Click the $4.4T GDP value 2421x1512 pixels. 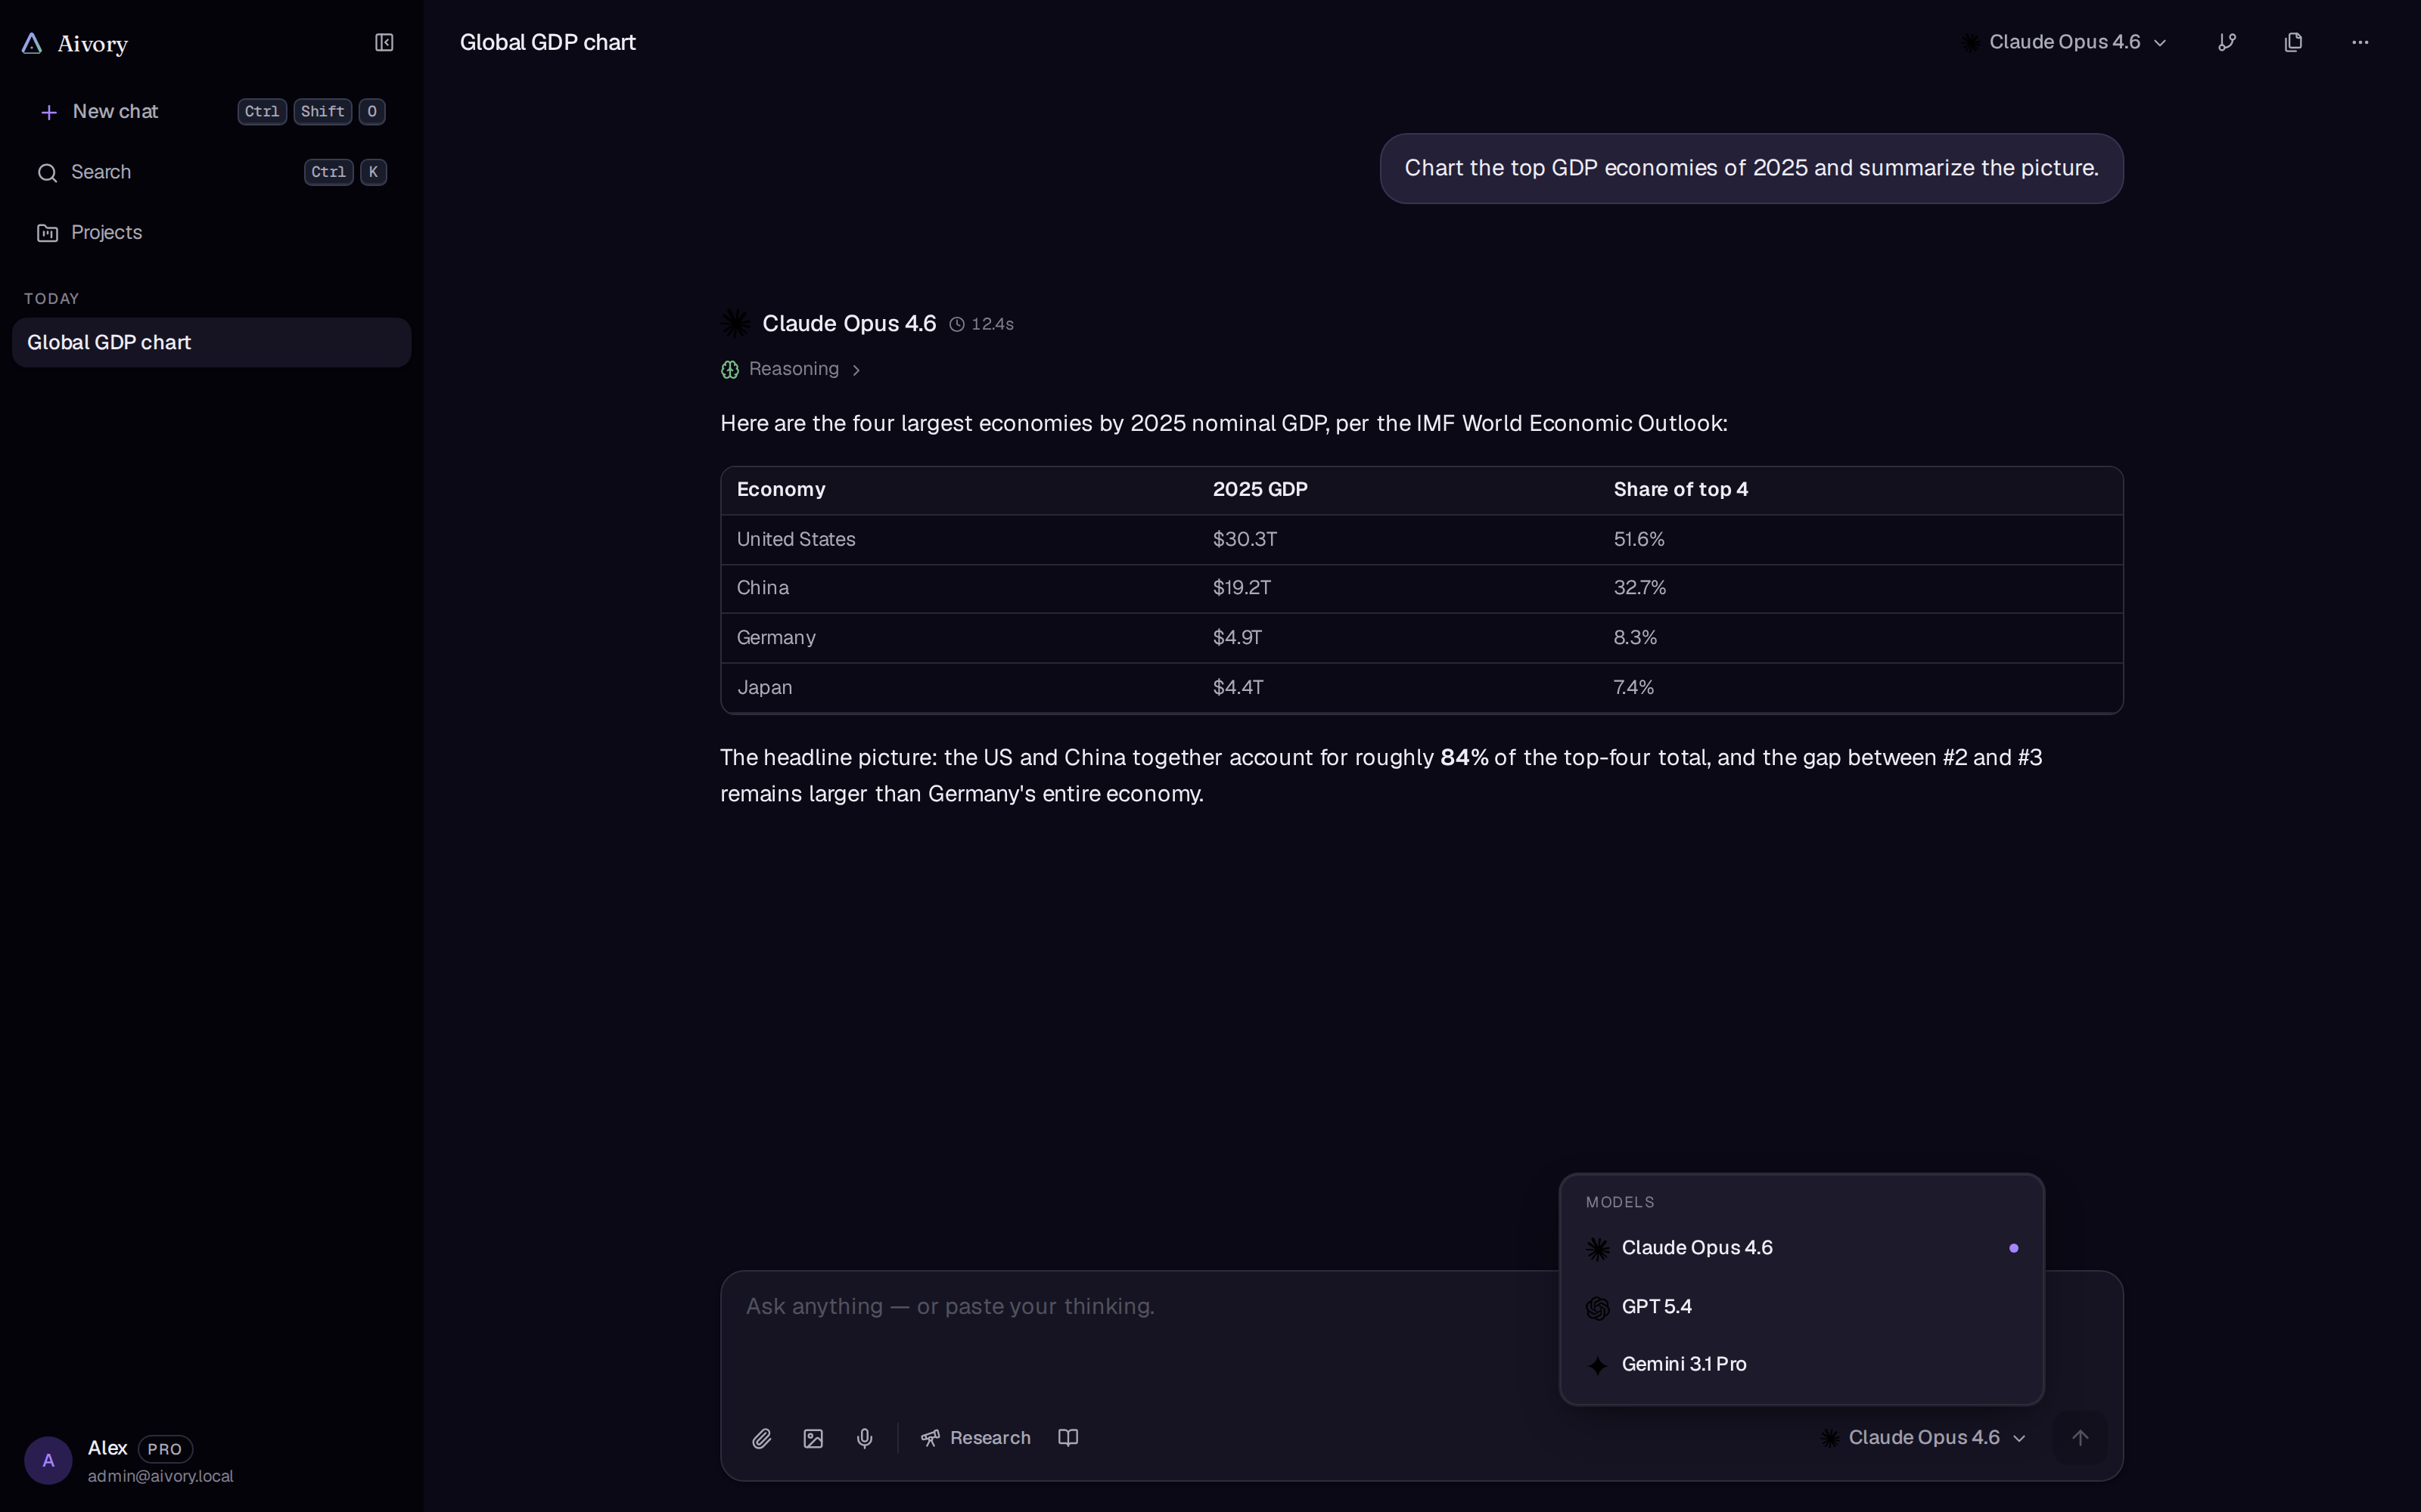1238,688
